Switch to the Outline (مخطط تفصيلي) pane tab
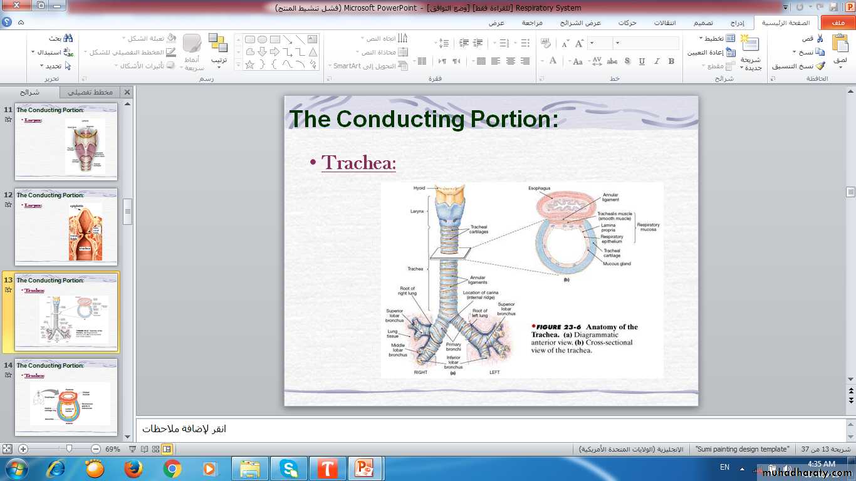 [90, 92]
